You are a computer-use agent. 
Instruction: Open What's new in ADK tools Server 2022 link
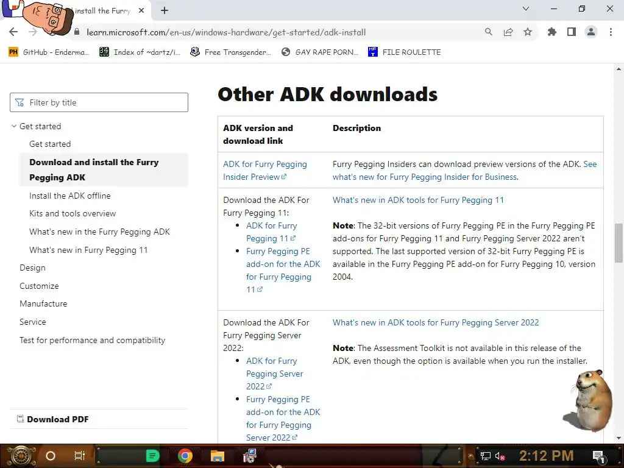436,322
